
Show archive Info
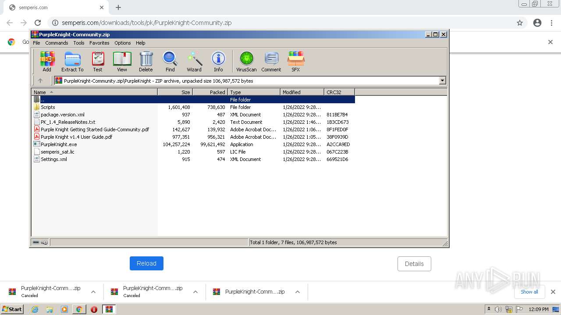pos(218,61)
